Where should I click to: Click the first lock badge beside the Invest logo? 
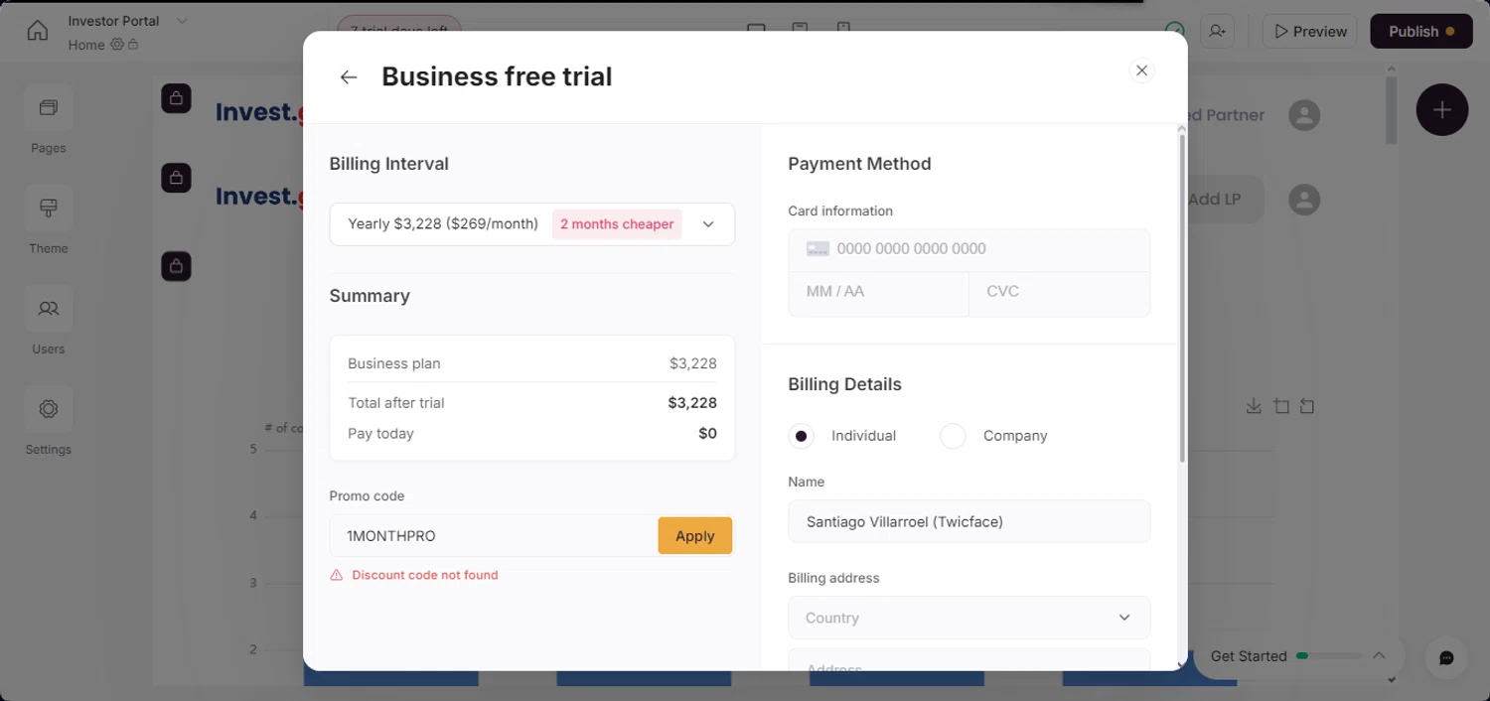[176, 98]
